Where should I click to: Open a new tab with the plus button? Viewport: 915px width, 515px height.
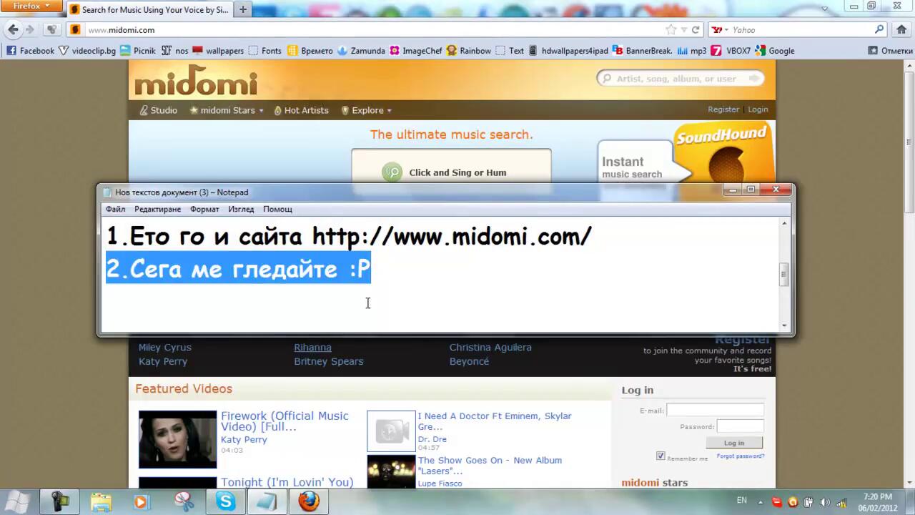click(x=243, y=9)
